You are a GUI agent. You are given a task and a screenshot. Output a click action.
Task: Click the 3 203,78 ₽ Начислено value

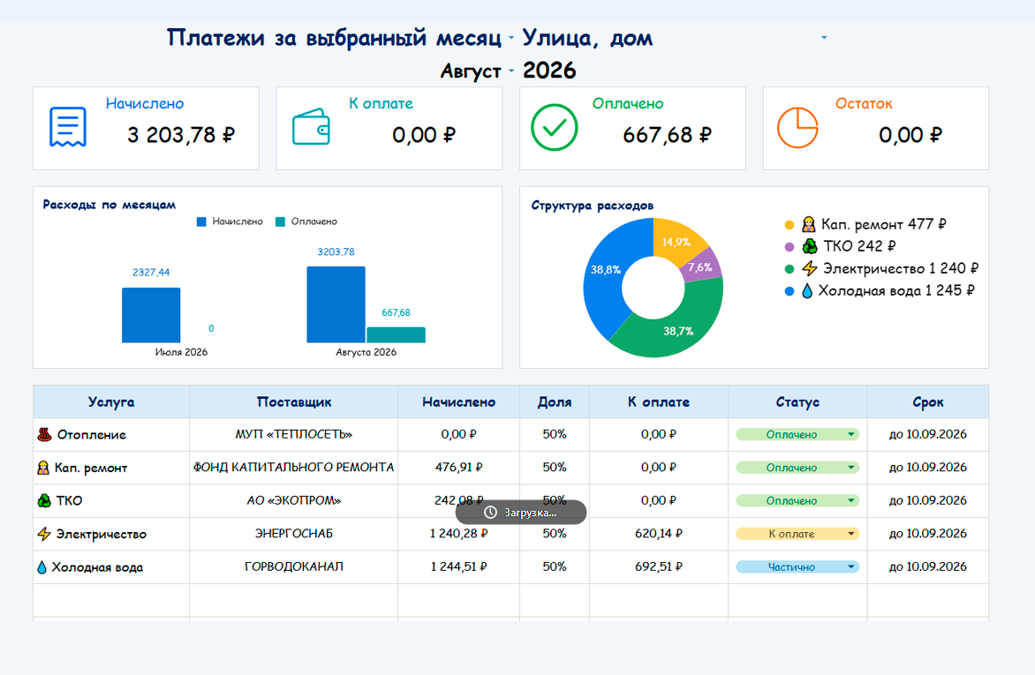[x=181, y=135]
